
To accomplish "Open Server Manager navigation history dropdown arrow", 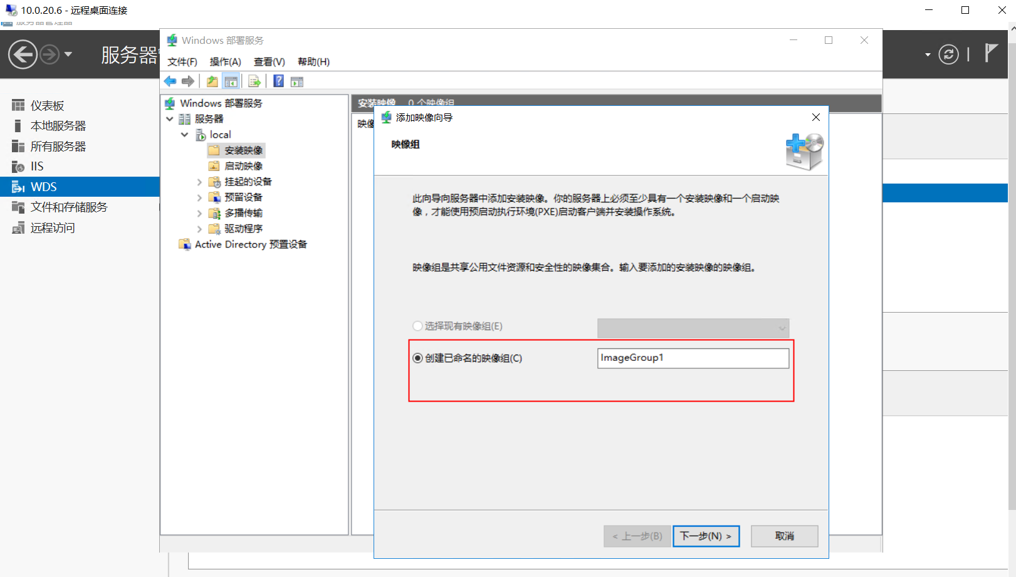I will [x=68, y=55].
